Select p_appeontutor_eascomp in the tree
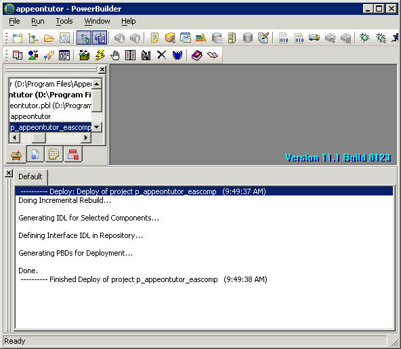This screenshot has width=401, height=349. click(x=51, y=127)
